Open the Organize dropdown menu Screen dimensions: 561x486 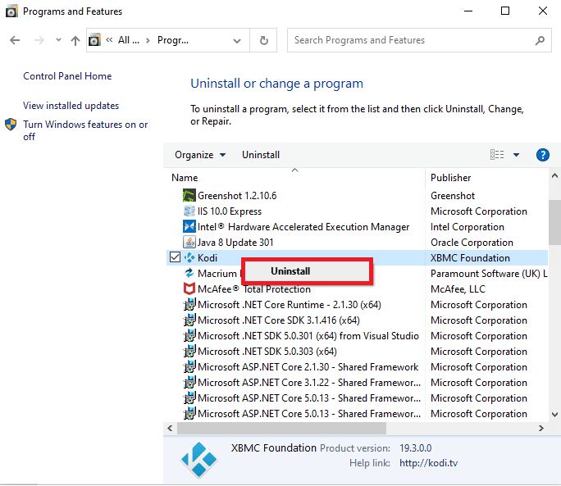pos(199,155)
